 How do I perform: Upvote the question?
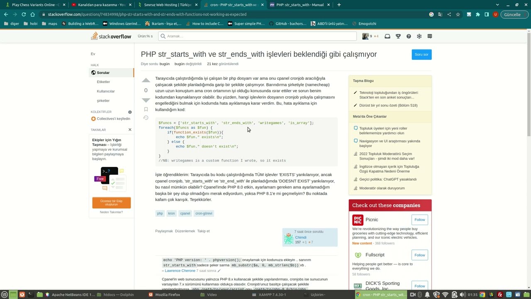tap(146, 81)
